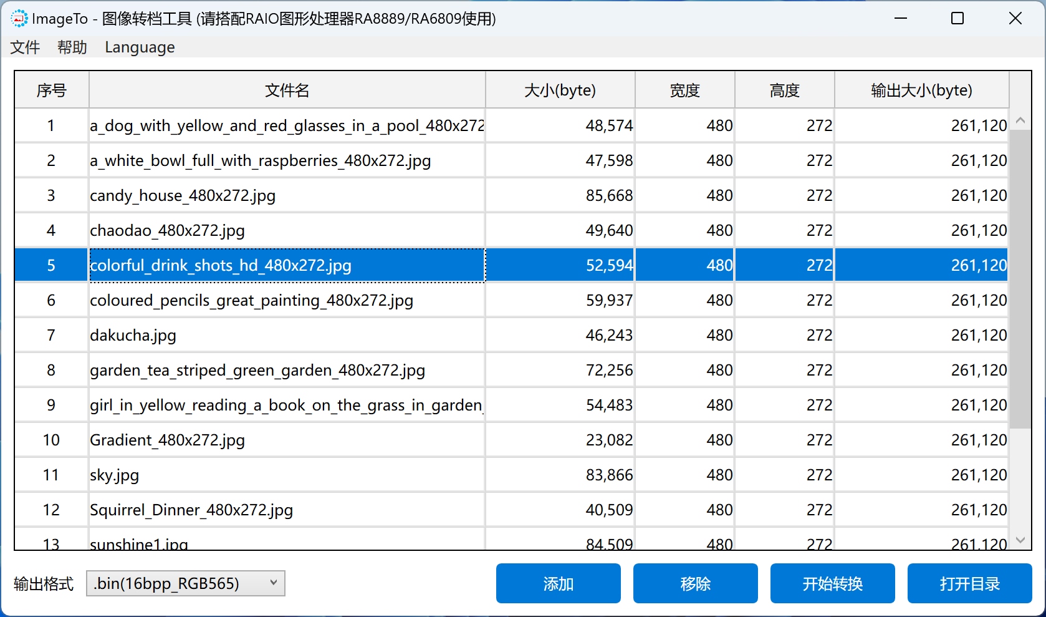Click the 大小(byte) column header
This screenshot has width=1046, height=617.
click(560, 90)
